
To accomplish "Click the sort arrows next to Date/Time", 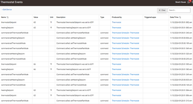I will [180, 17].
